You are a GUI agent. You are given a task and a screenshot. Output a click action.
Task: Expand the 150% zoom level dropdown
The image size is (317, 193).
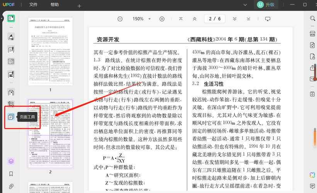[x=150, y=19]
